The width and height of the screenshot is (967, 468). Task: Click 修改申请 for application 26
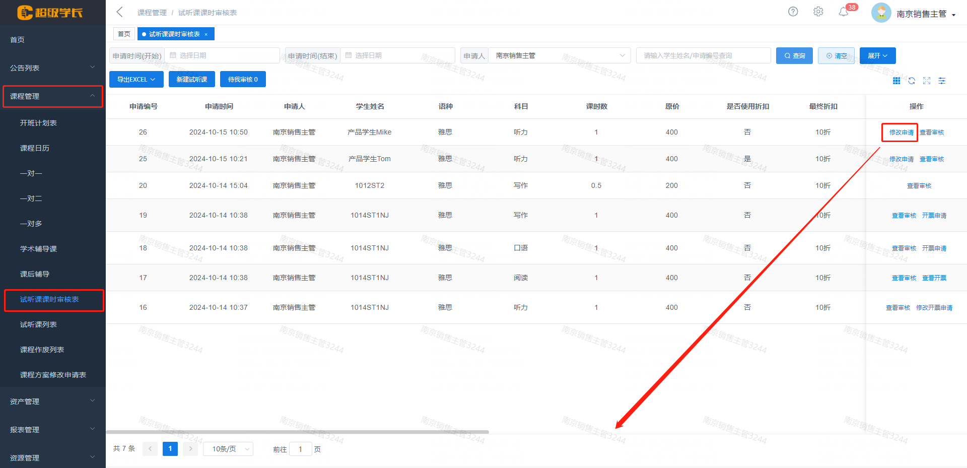[901, 132]
